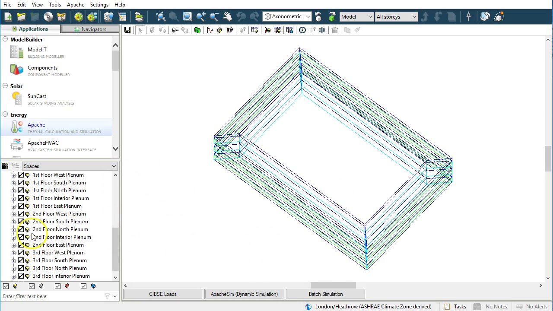Image resolution: width=553 pixels, height=311 pixels.
Task: Open the File menu
Action: (x=7, y=5)
